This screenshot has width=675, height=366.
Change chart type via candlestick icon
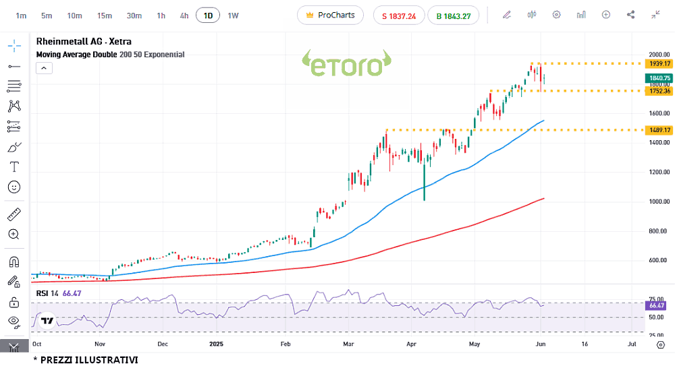coord(532,15)
